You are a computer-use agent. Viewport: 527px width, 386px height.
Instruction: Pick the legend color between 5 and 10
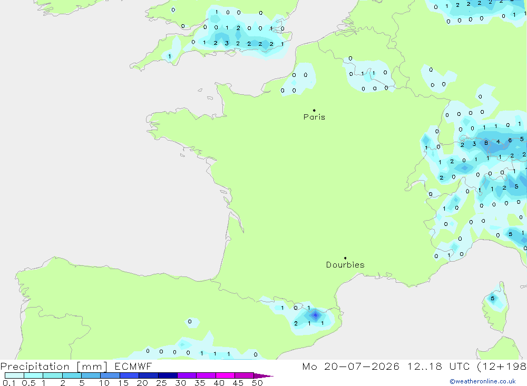click(91, 375)
